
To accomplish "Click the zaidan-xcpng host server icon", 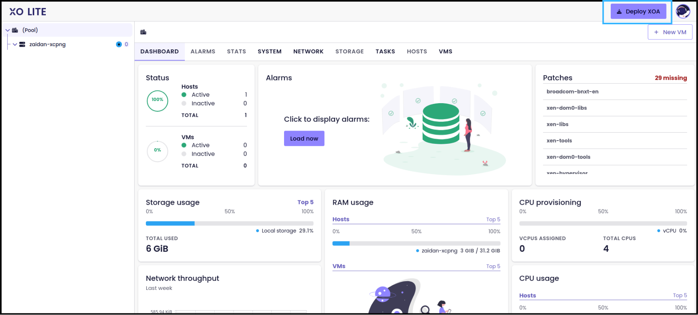I will pos(22,45).
